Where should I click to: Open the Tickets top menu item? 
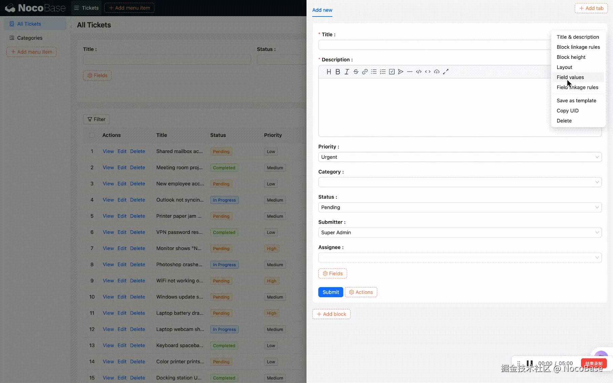click(x=86, y=8)
